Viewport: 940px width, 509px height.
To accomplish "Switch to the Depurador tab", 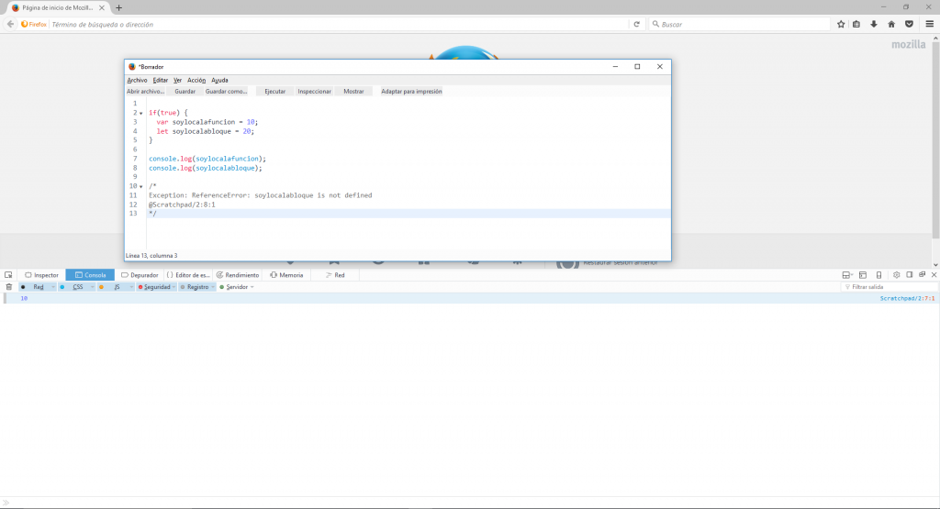I will [140, 275].
